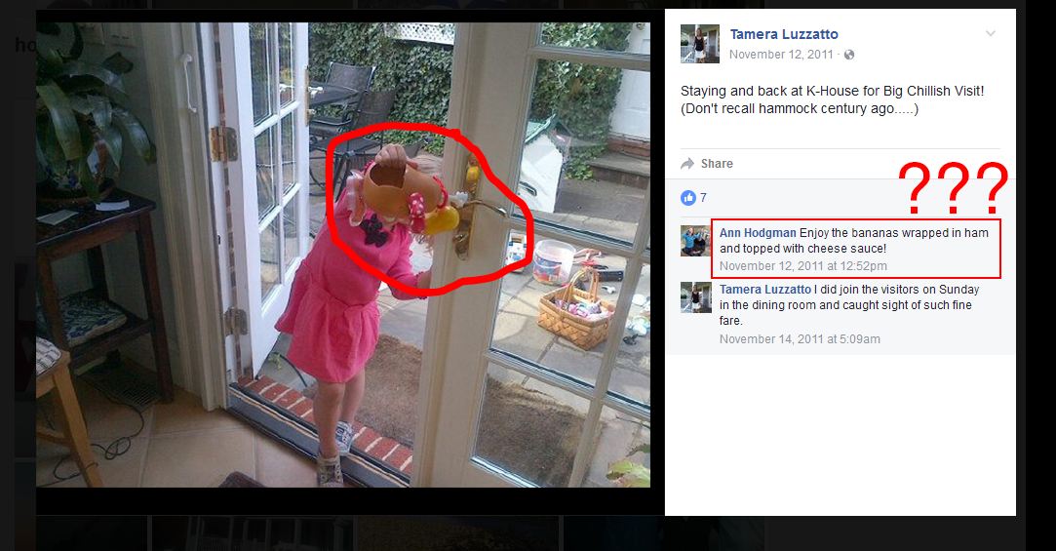Click the dining room reply comment text
The width and height of the screenshot is (1056, 551).
tap(849, 305)
